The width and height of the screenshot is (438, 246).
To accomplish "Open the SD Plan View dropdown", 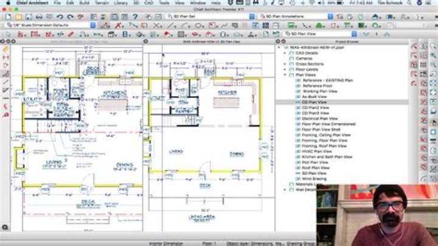I will 354,34.
